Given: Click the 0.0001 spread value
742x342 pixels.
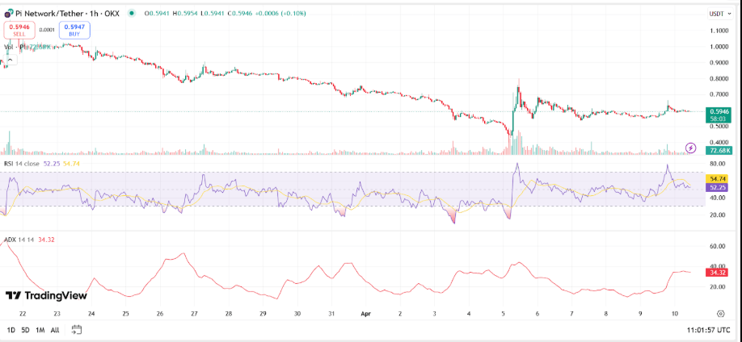Looking at the screenshot, I should point(47,30).
